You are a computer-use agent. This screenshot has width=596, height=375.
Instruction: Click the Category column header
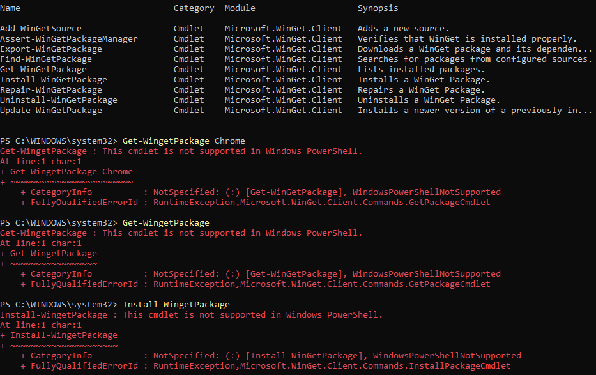pyautogui.click(x=194, y=8)
